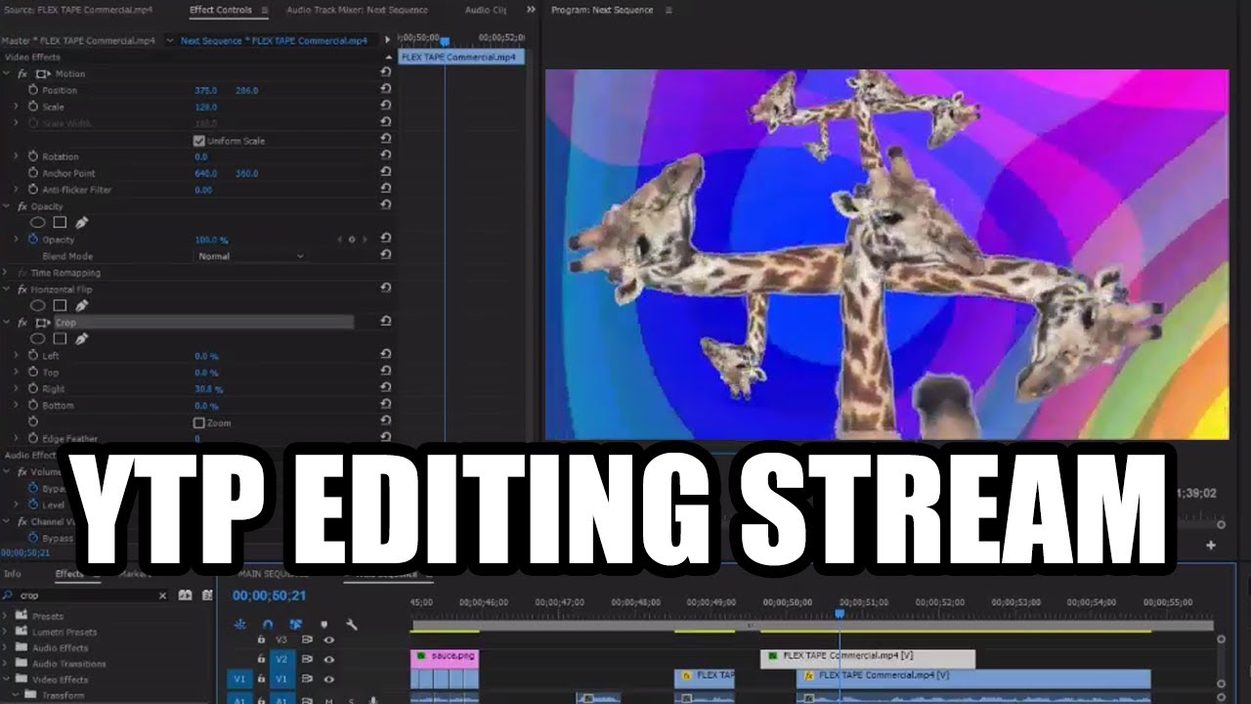Add marker in timeline toolbar
This screenshot has height=704, width=1251.
point(324,624)
